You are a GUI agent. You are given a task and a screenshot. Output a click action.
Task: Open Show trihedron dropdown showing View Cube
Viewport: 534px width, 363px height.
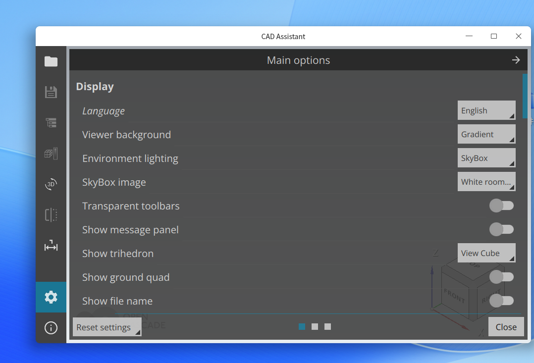click(x=486, y=253)
